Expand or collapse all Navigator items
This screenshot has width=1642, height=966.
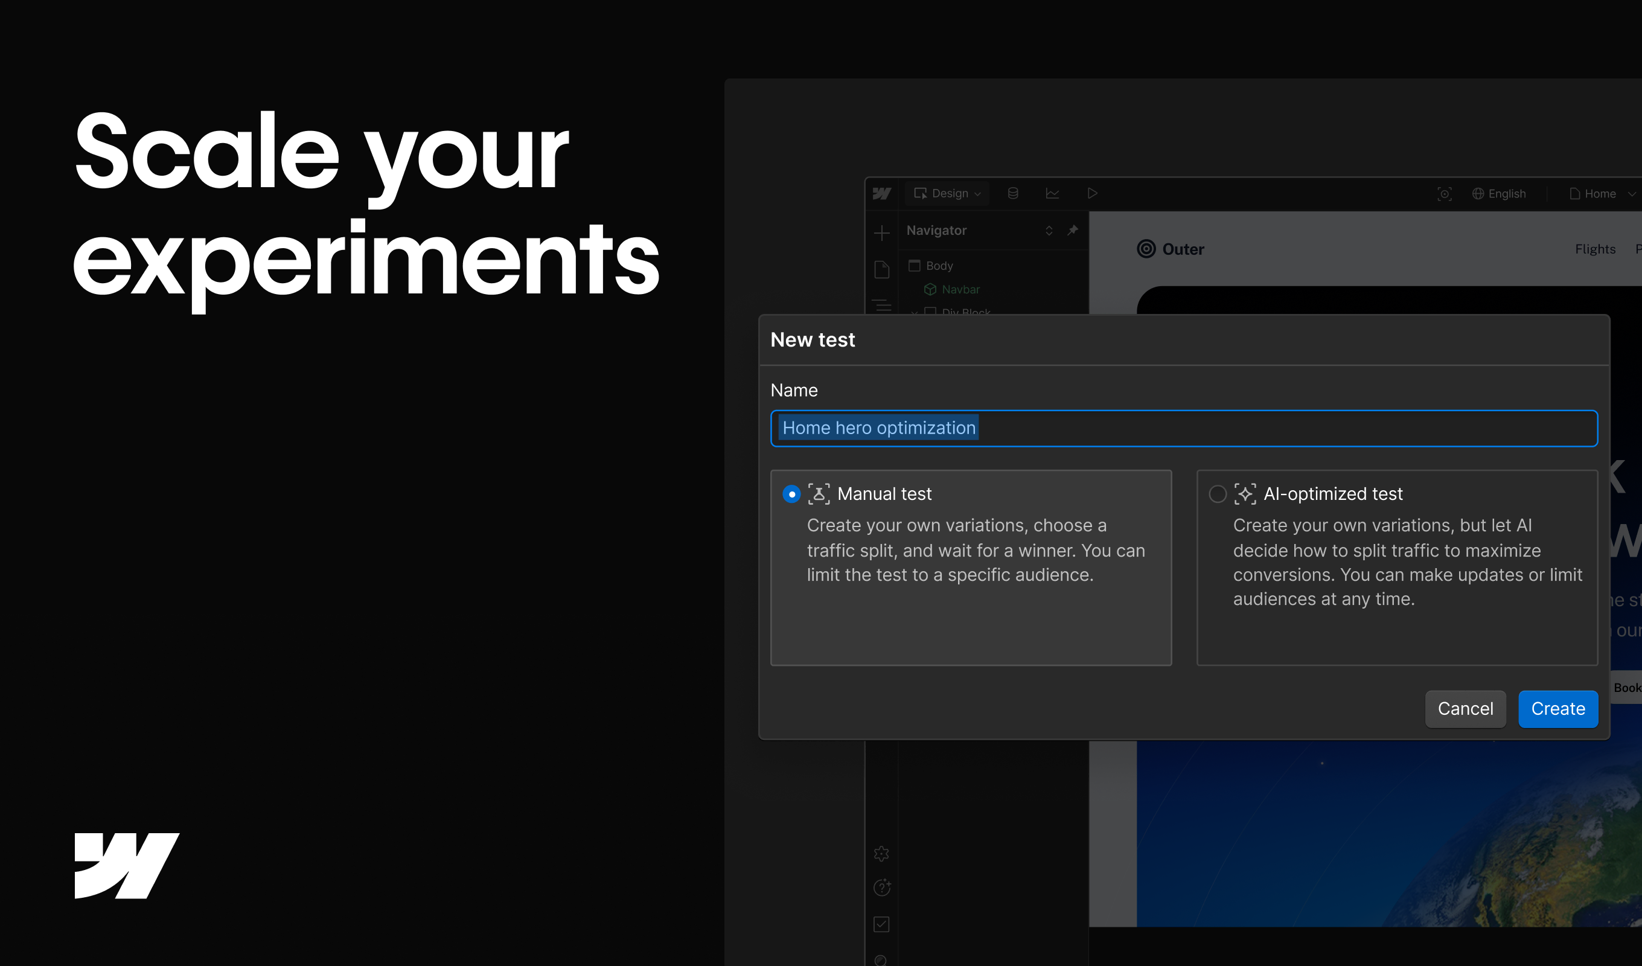1049,231
